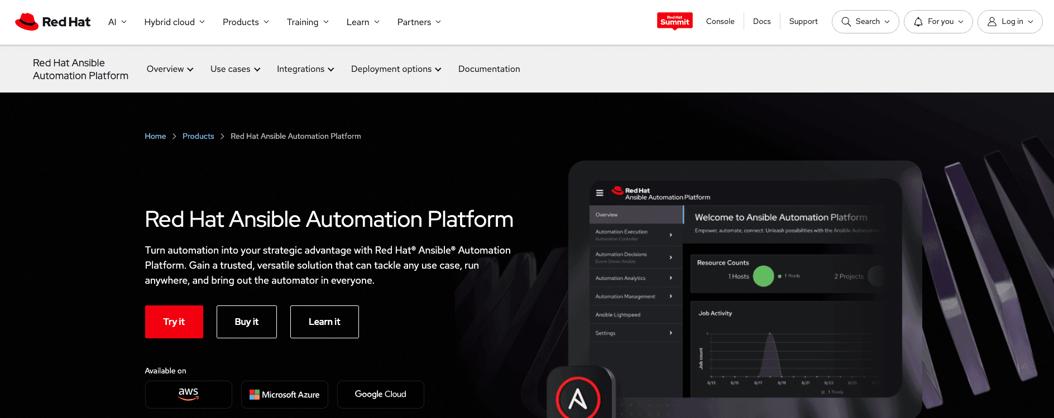Open the Deployment options dropdown
The height and width of the screenshot is (418, 1054).
click(396, 69)
